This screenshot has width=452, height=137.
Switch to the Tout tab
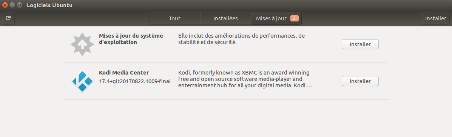[175, 18]
